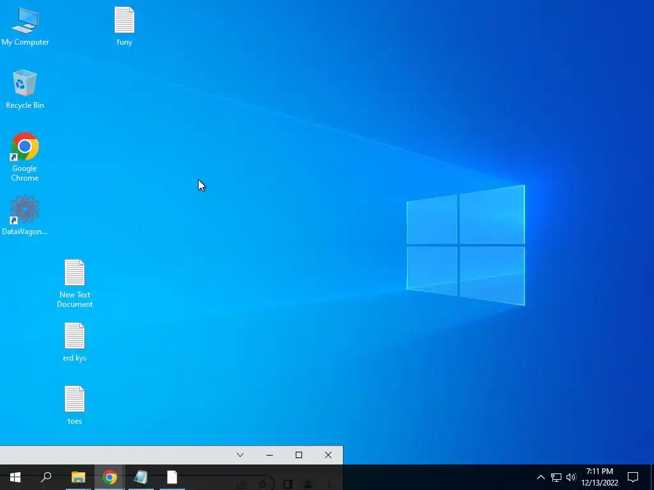Screen dimensions: 654x490
Task: Open the network status tray icon
Action: tap(556, 477)
